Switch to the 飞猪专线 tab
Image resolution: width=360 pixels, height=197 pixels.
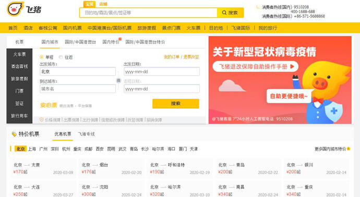pos(86,134)
